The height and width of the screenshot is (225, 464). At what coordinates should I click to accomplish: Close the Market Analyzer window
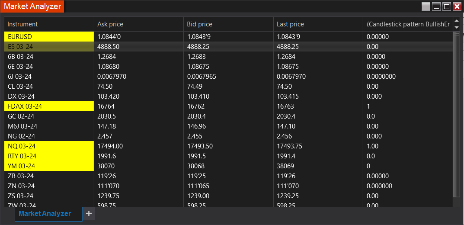[x=457, y=6]
